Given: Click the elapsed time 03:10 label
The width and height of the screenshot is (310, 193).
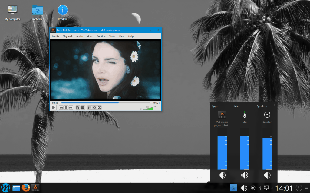Looking at the screenshot, I should 55,103.
